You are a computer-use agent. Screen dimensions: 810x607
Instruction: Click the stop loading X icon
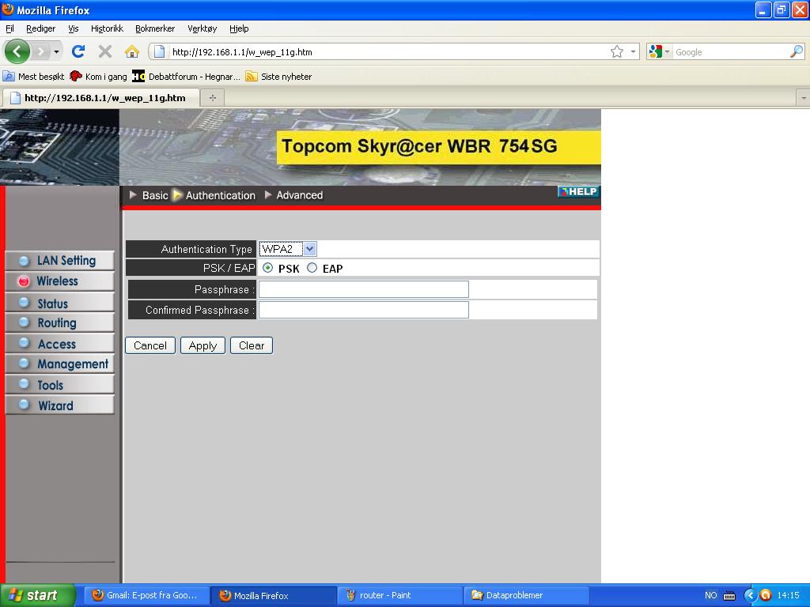click(x=105, y=51)
